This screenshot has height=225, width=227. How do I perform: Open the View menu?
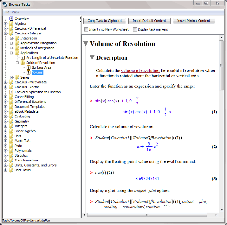[16, 12]
